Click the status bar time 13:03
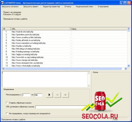Image resolution: width=132 pixels, height=122 pixels. [x=115, y=120]
